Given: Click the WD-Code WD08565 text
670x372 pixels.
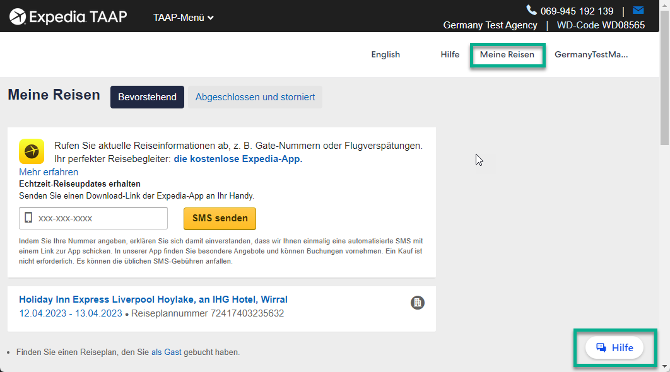Looking at the screenshot, I should click(x=601, y=25).
